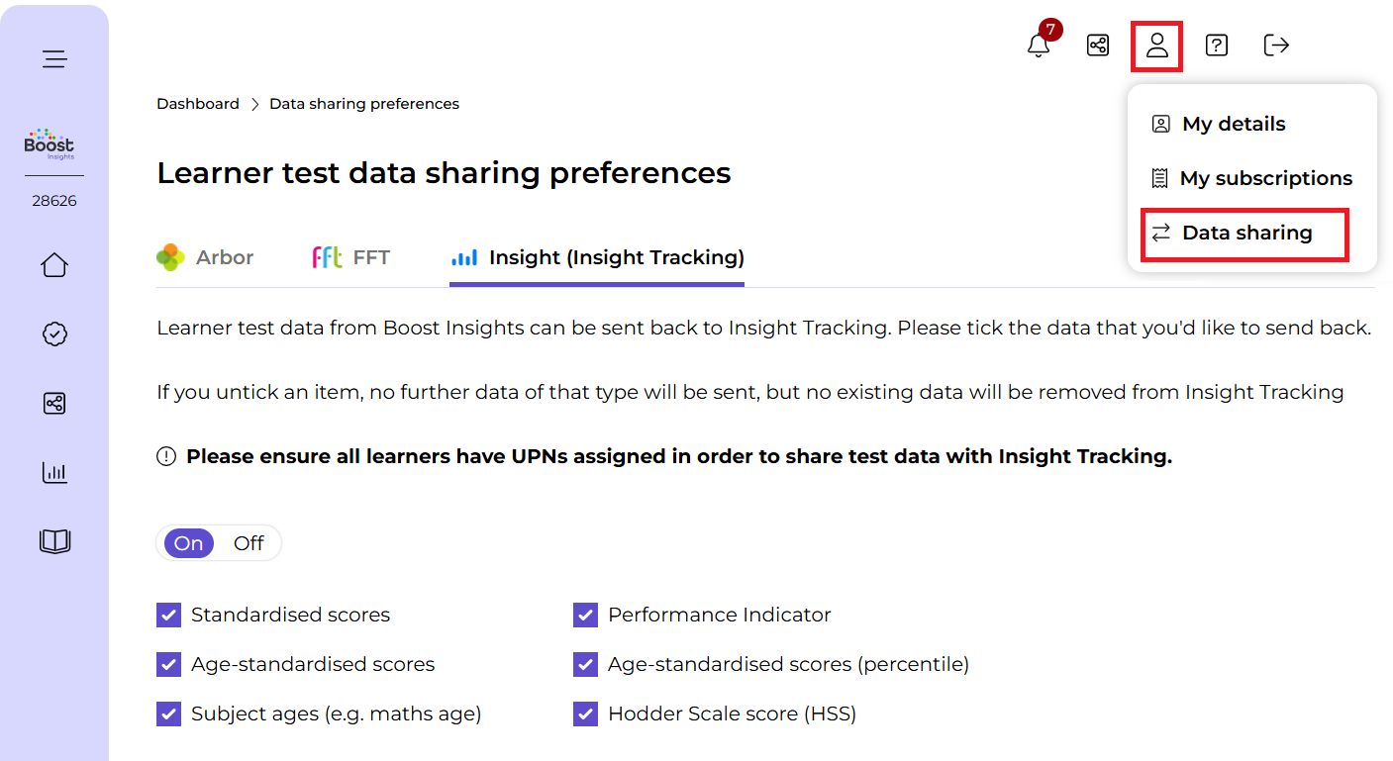Open the help question mark icon
The height and width of the screenshot is (761, 1393).
pos(1217,45)
